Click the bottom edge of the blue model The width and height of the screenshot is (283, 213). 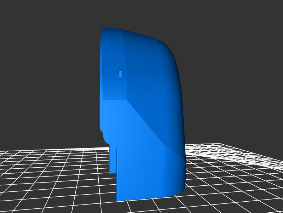(x=149, y=197)
